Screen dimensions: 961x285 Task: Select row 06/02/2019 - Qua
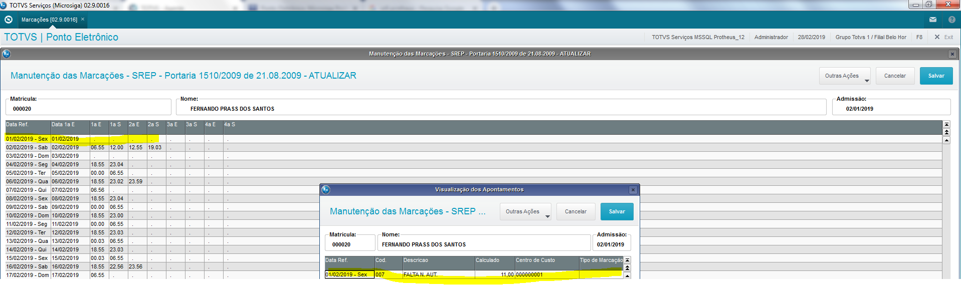[x=474, y=181]
